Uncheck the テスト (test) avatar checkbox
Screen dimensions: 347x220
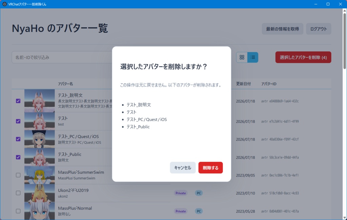pos(18,121)
